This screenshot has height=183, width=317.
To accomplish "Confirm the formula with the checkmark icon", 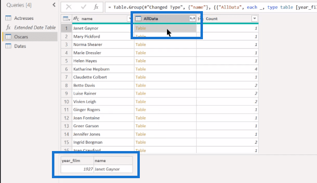I will [x=83, y=7].
